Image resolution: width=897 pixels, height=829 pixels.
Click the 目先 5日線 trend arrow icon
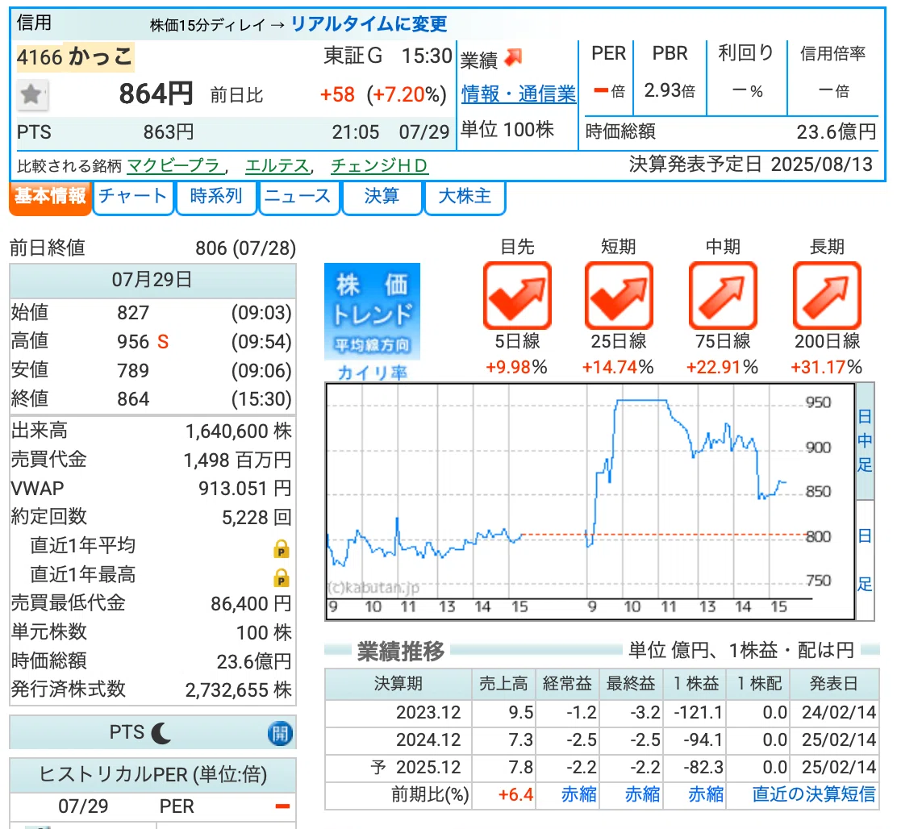click(x=517, y=296)
